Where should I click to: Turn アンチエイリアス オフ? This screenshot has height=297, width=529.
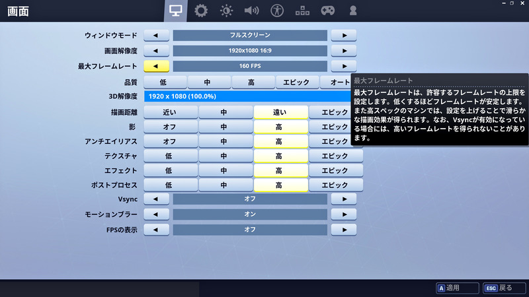point(171,141)
